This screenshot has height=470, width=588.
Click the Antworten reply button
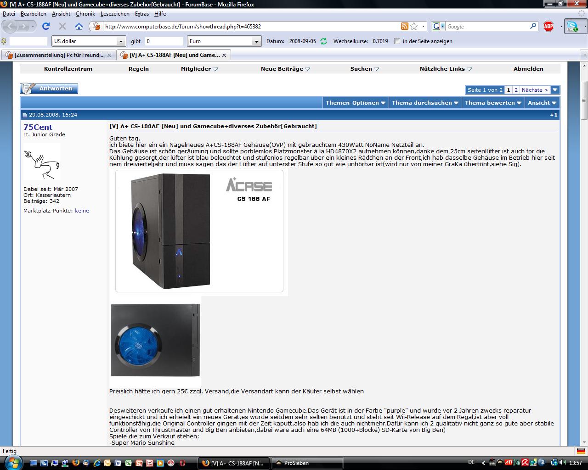pos(49,89)
